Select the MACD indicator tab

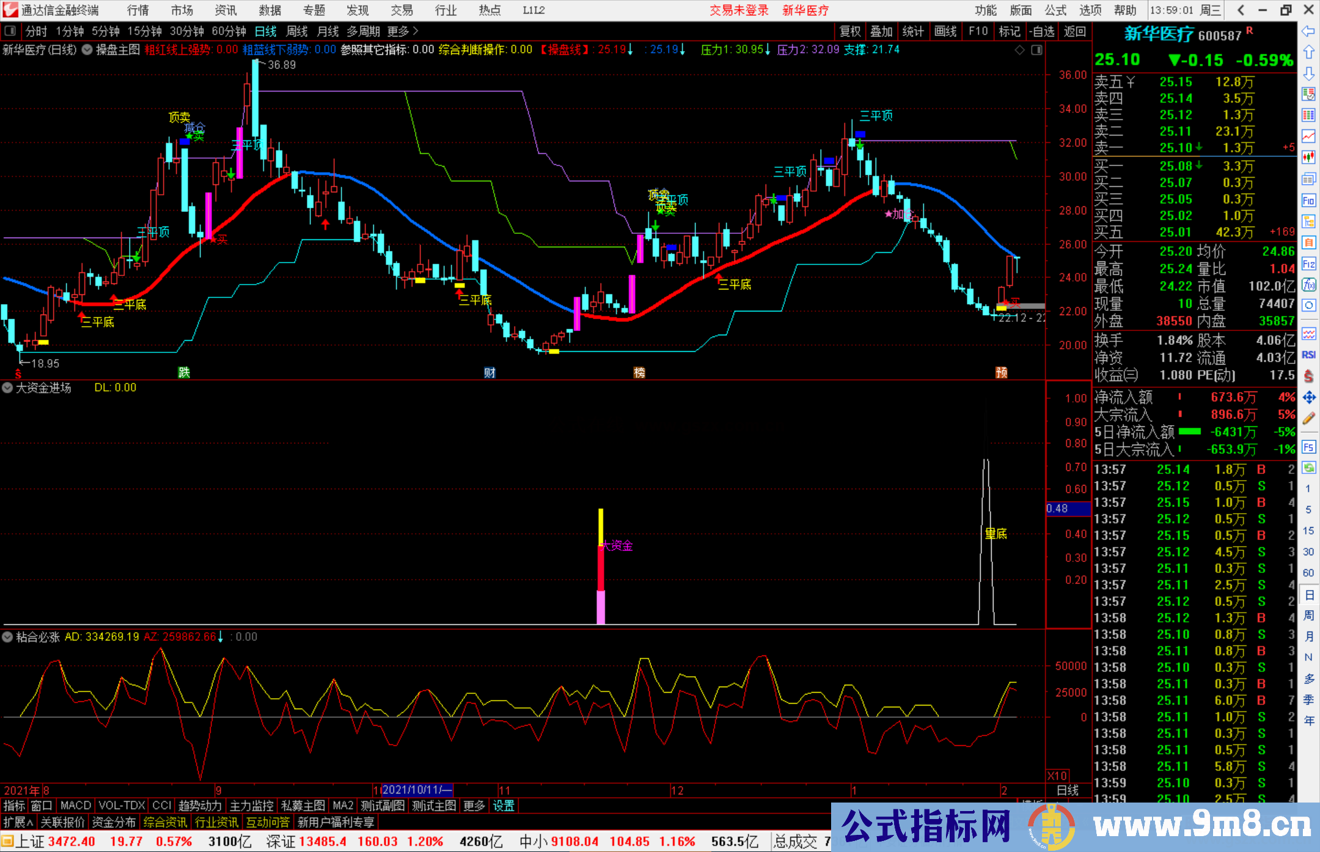(75, 806)
